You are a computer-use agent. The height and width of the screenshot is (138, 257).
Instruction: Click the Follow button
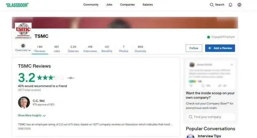tap(194, 48)
